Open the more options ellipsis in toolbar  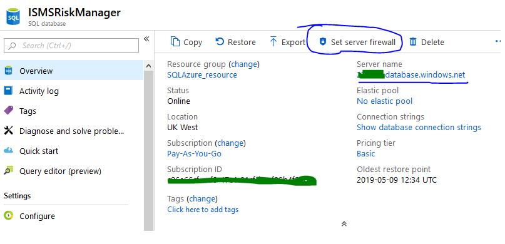[498, 41]
